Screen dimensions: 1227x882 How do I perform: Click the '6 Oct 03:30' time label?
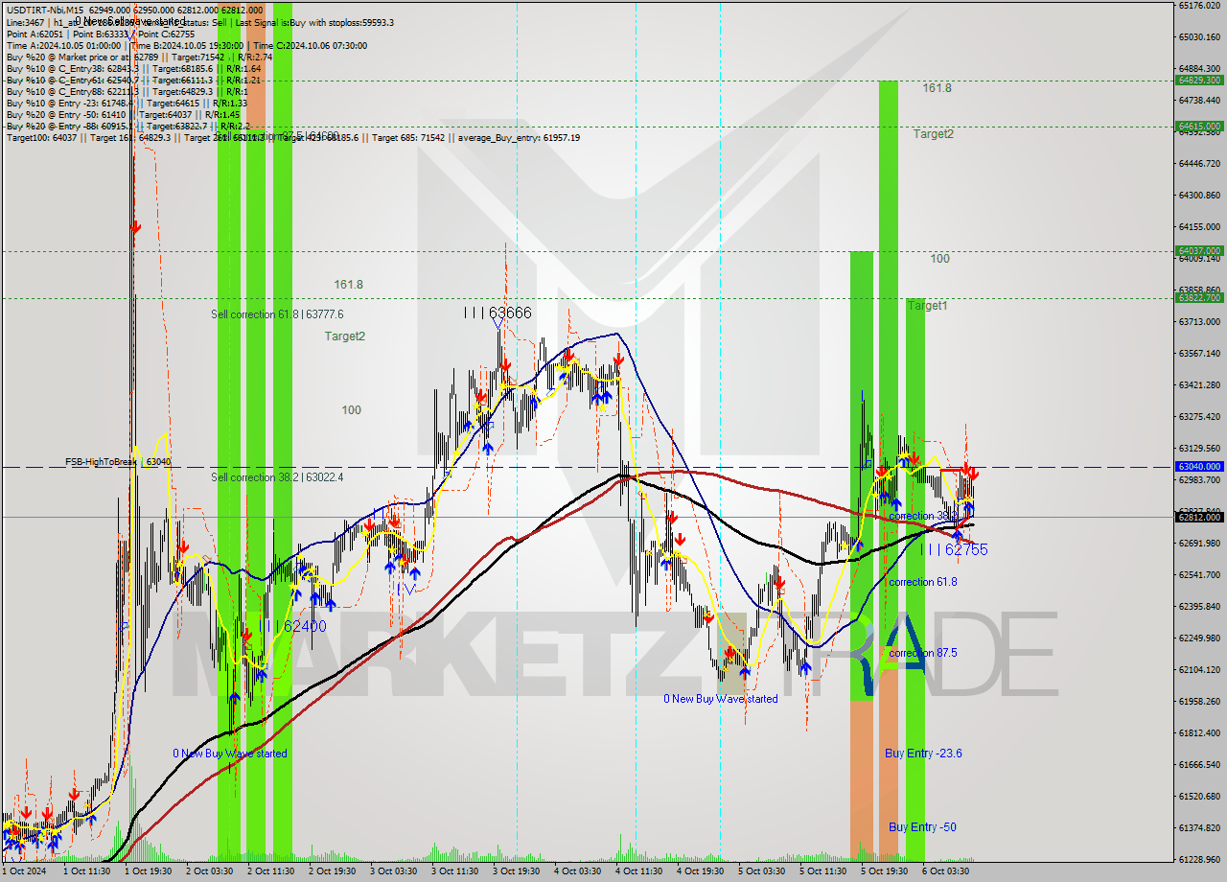tap(946, 871)
